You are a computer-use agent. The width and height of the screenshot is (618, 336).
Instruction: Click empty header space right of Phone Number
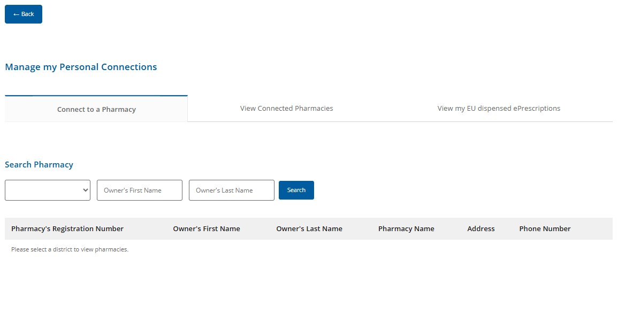click(593, 229)
